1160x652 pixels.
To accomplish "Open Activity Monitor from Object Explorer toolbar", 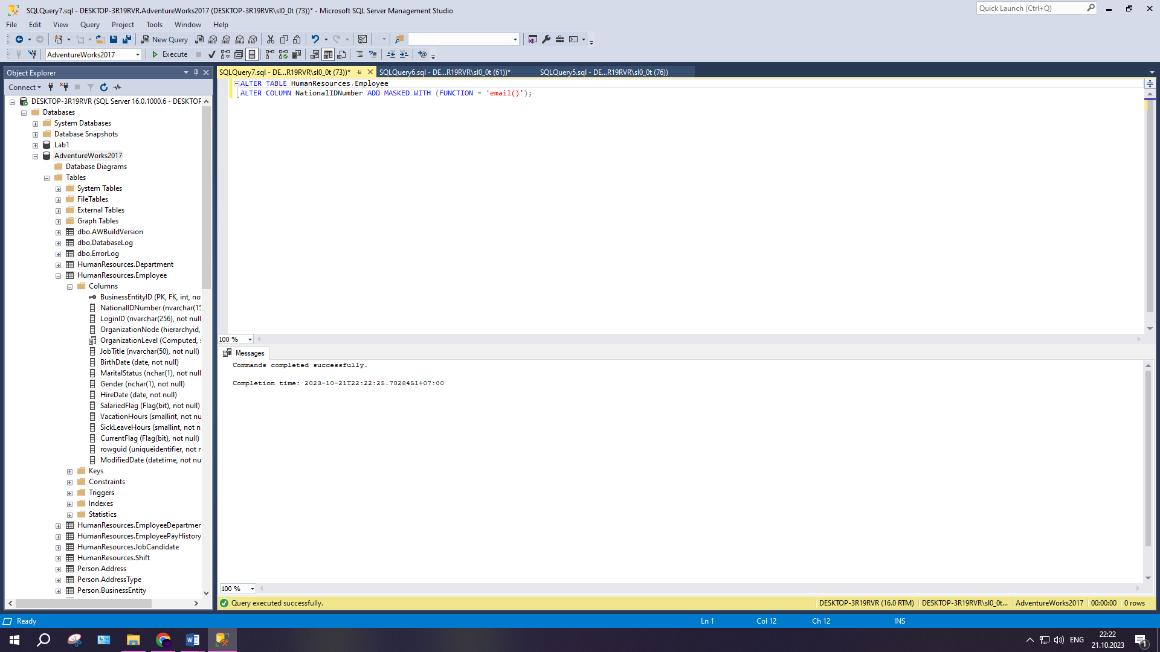I will [117, 88].
